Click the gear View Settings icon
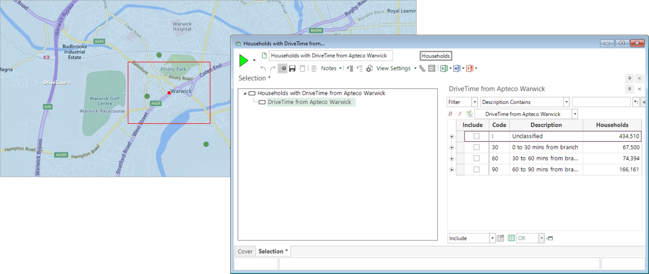649x274 pixels. (x=369, y=68)
